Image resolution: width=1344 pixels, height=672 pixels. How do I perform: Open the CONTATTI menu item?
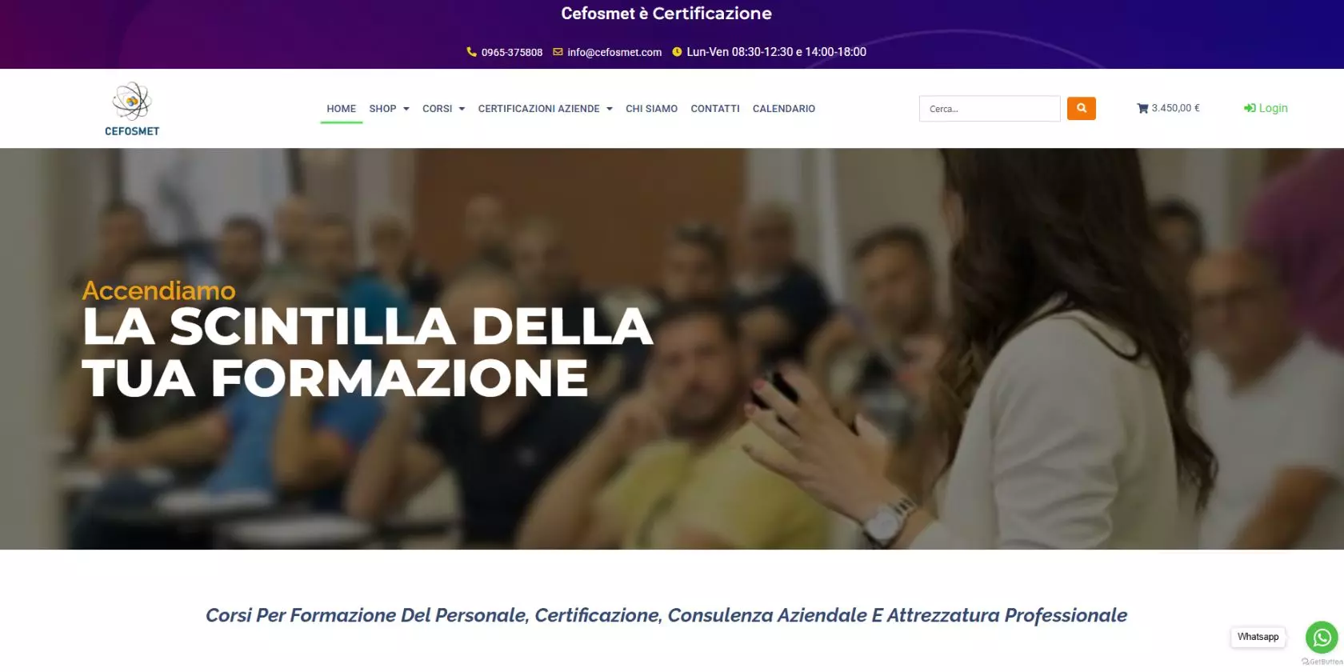[715, 109]
